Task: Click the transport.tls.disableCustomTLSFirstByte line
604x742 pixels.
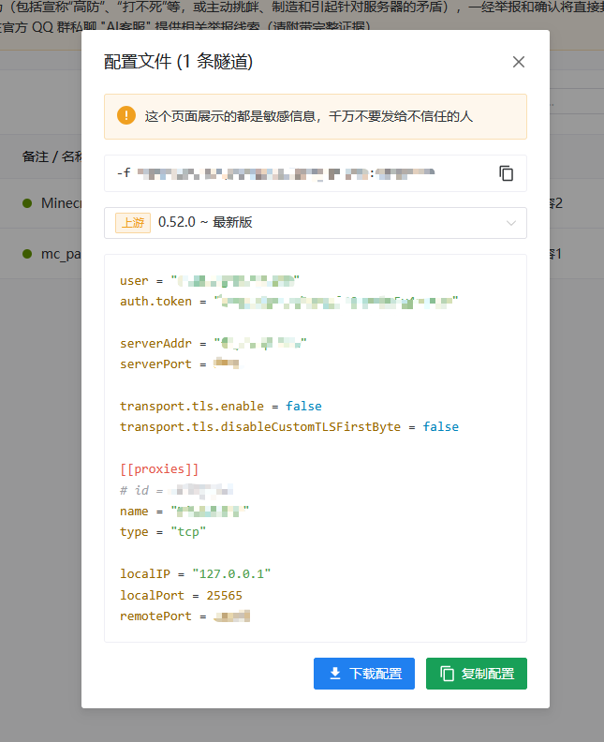Action: pos(289,427)
